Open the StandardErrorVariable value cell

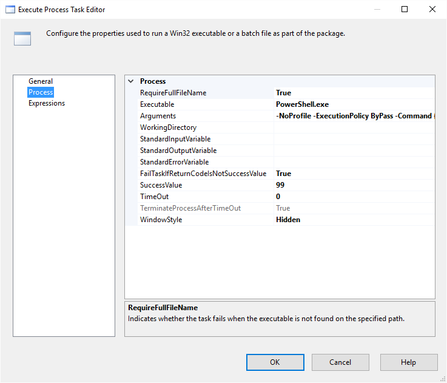[354, 162]
